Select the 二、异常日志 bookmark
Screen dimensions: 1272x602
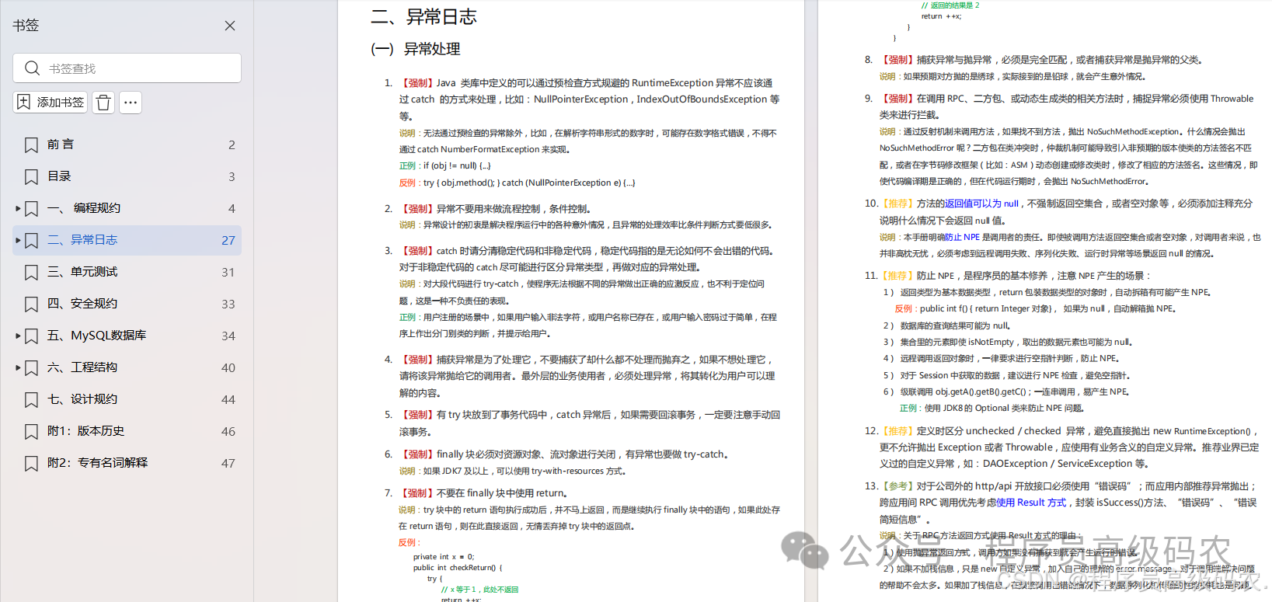point(82,240)
